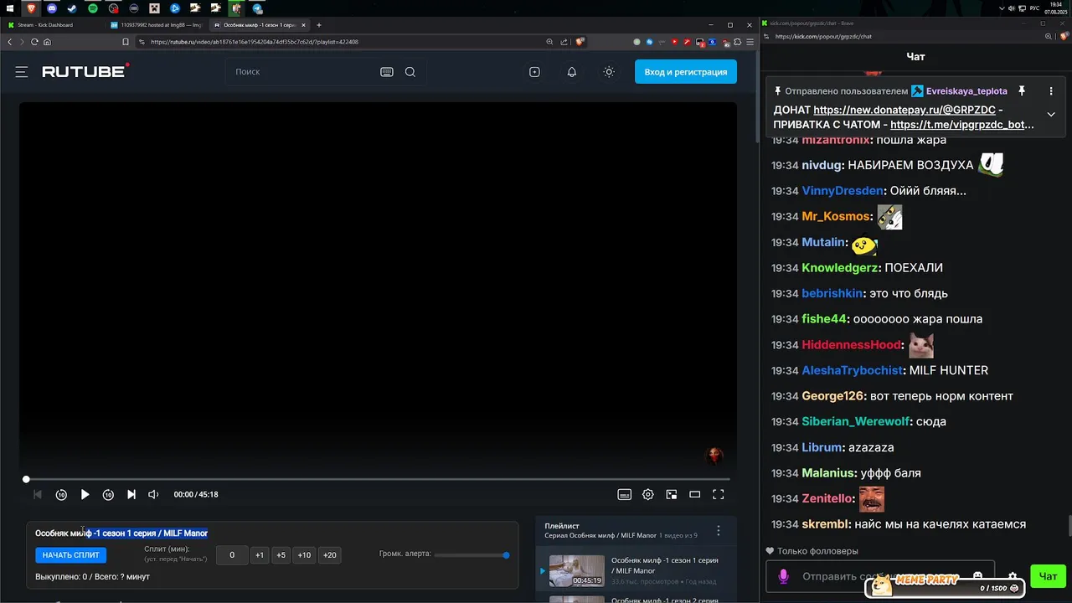The height and width of the screenshot is (603, 1072).
Task: Open Kick chat settings gear
Action: click(1013, 576)
